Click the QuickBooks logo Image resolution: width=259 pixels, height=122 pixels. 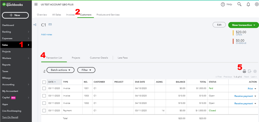(12, 5)
